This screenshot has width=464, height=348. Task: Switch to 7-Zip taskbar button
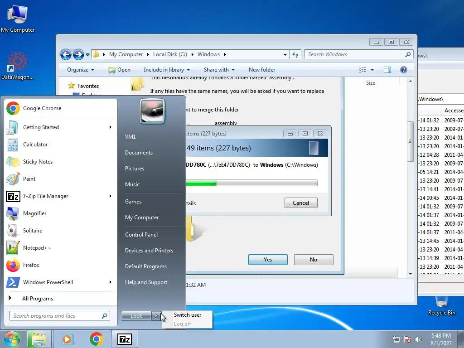[125, 339]
